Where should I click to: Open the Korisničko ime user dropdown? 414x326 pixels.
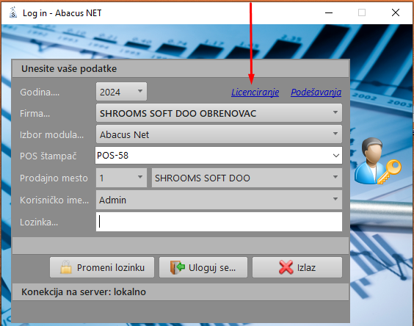219,200
